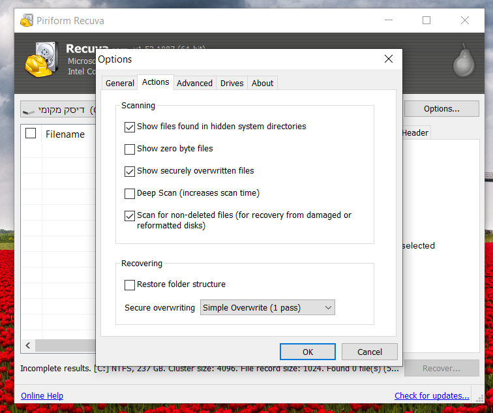Click Check for updates link

pyautogui.click(x=432, y=395)
